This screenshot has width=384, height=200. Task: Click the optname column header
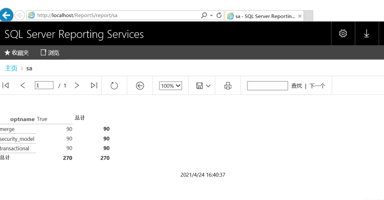(22, 119)
